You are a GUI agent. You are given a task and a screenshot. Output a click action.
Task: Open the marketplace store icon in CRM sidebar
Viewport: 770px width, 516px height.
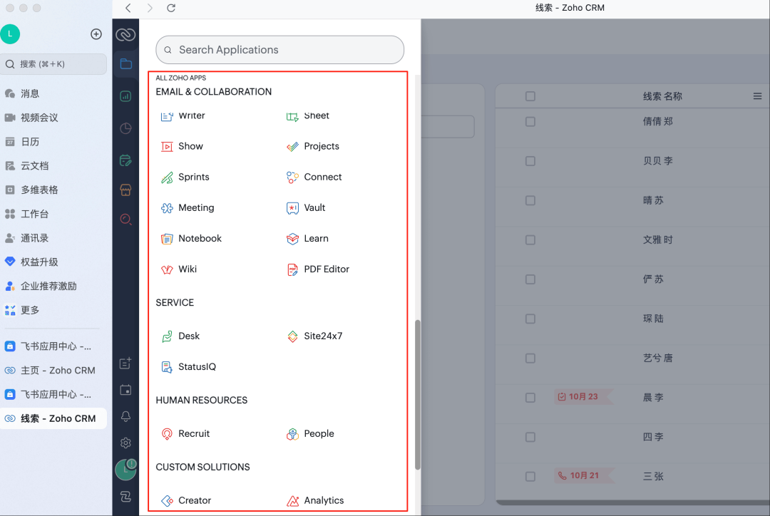click(125, 190)
